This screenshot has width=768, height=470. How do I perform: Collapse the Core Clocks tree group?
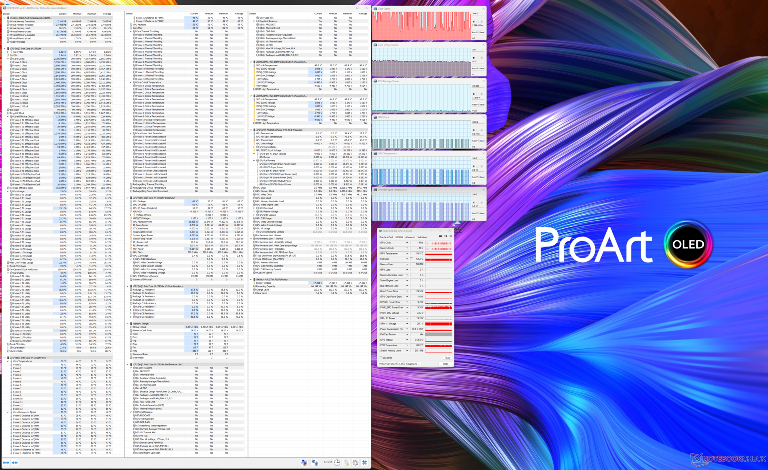click(8, 59)
